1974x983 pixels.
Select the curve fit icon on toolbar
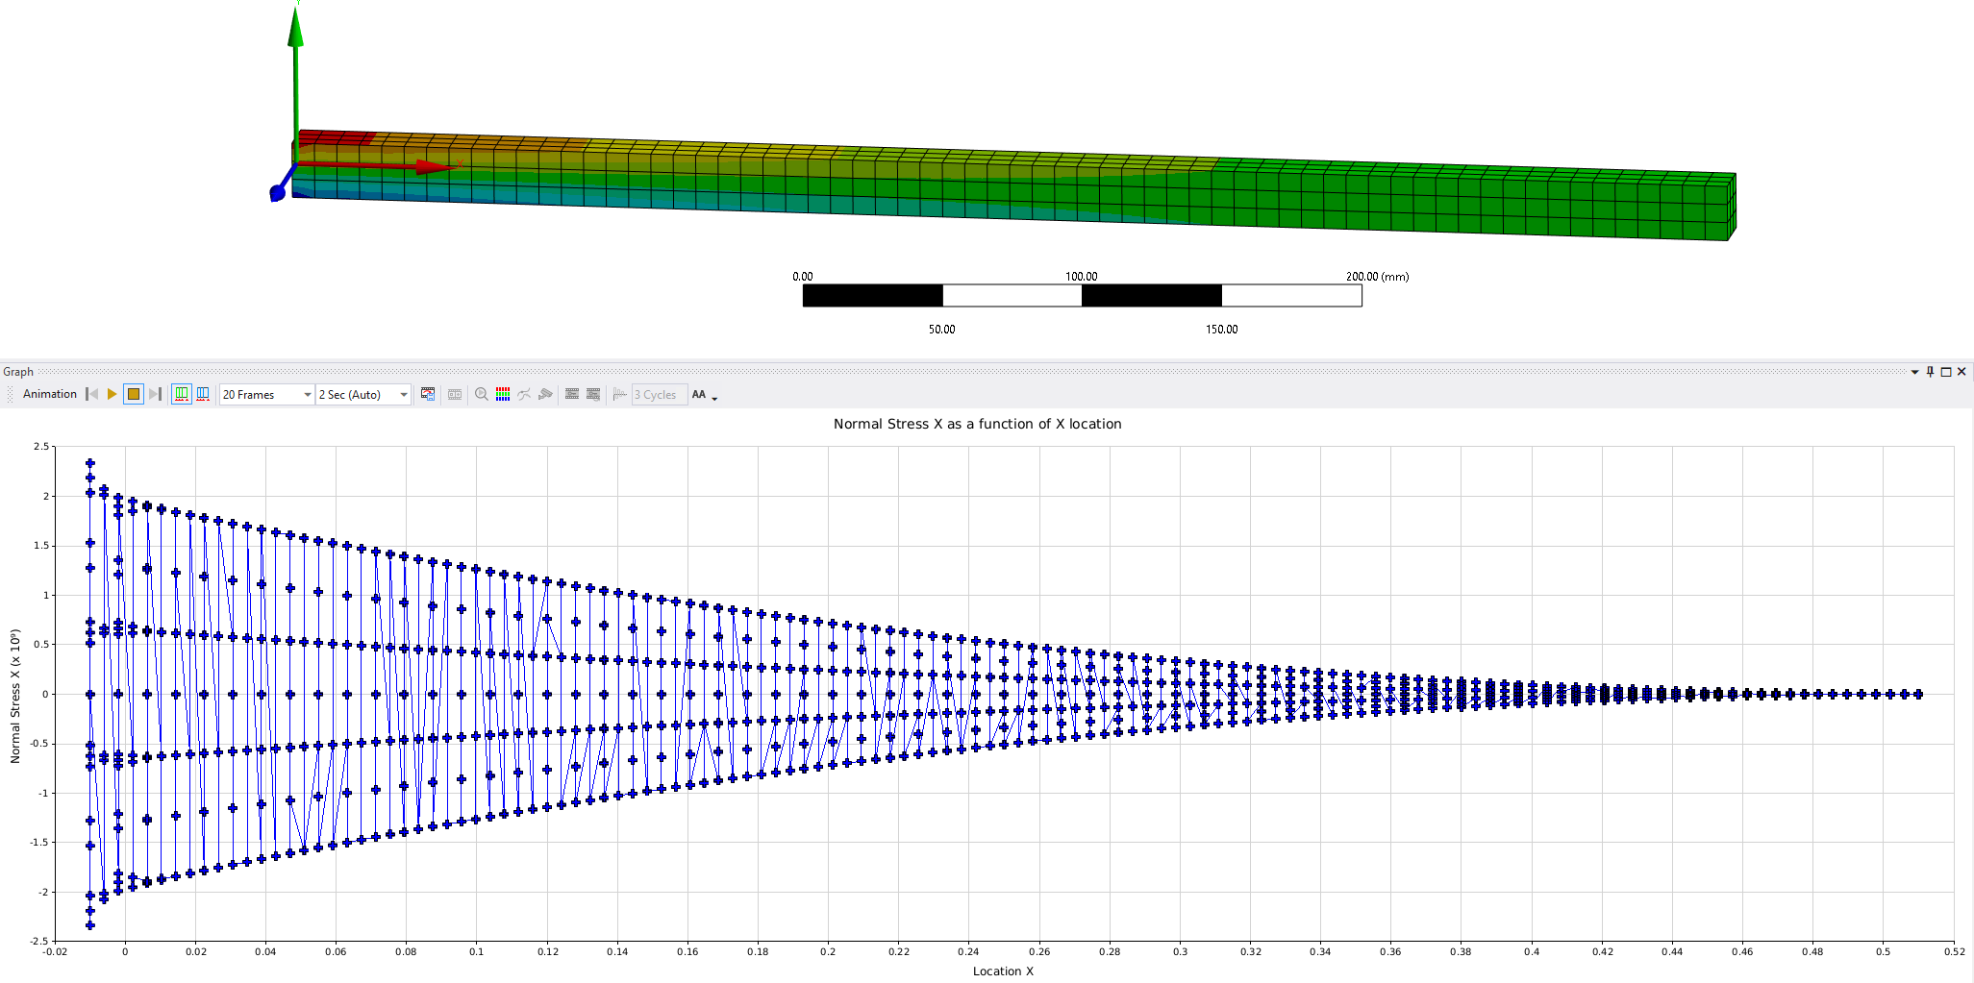pyautogui.click(x=523, y=394)
